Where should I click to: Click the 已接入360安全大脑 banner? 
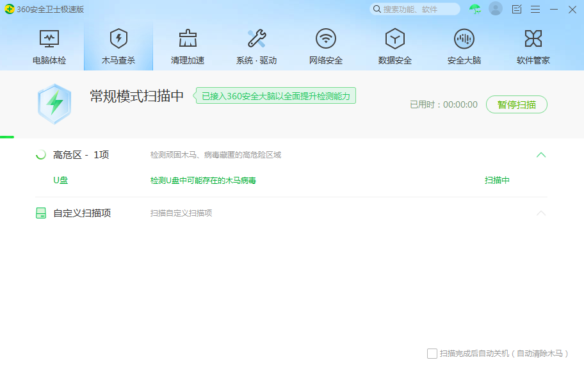tap(275, 96)
